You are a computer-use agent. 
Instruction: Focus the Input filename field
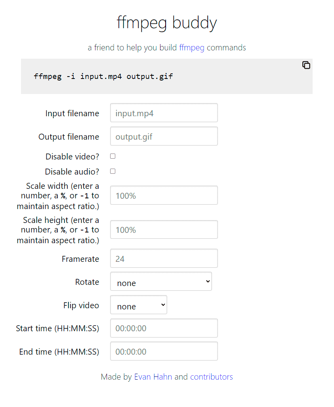pyautogui.click(x=164, y=113)
